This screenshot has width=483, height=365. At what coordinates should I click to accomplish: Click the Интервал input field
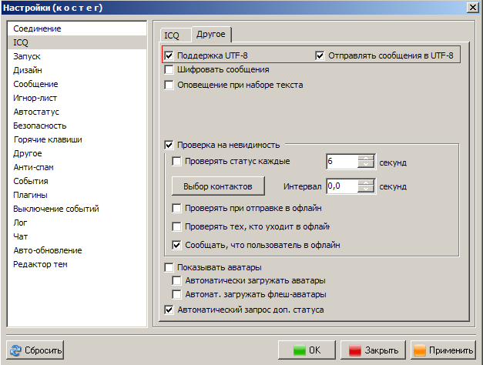click(x=342, y=186)
